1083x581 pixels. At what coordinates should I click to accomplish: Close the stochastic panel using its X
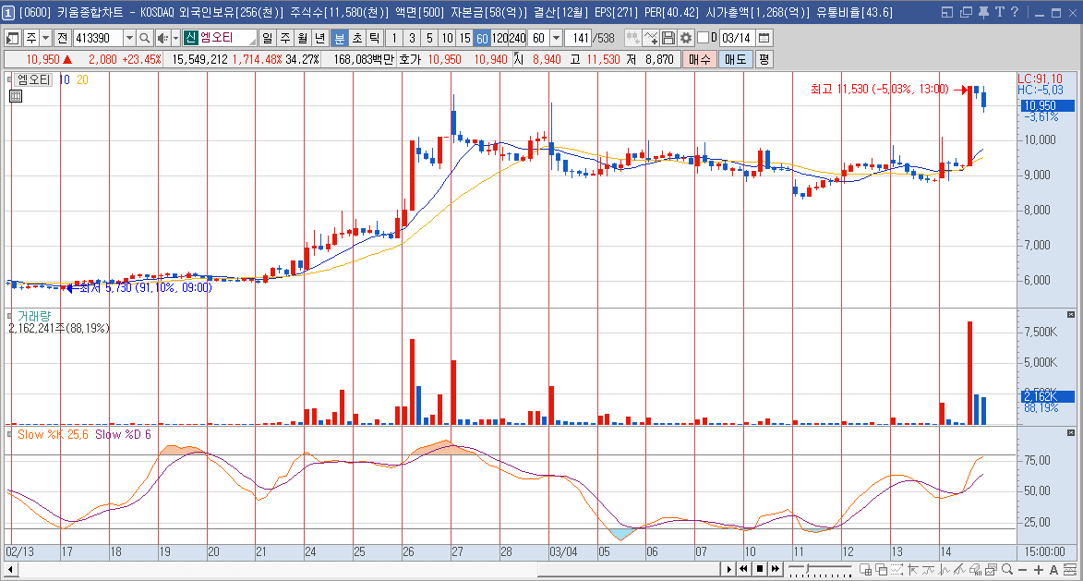click(1071, 432)
